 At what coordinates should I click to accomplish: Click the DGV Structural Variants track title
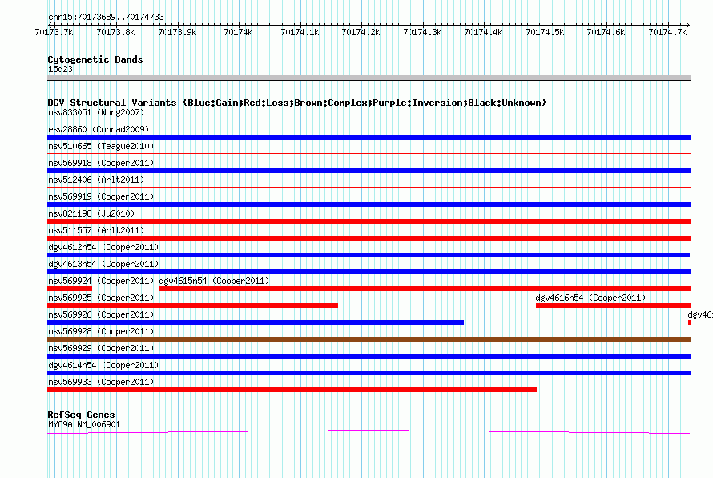[x=297, y=103]
